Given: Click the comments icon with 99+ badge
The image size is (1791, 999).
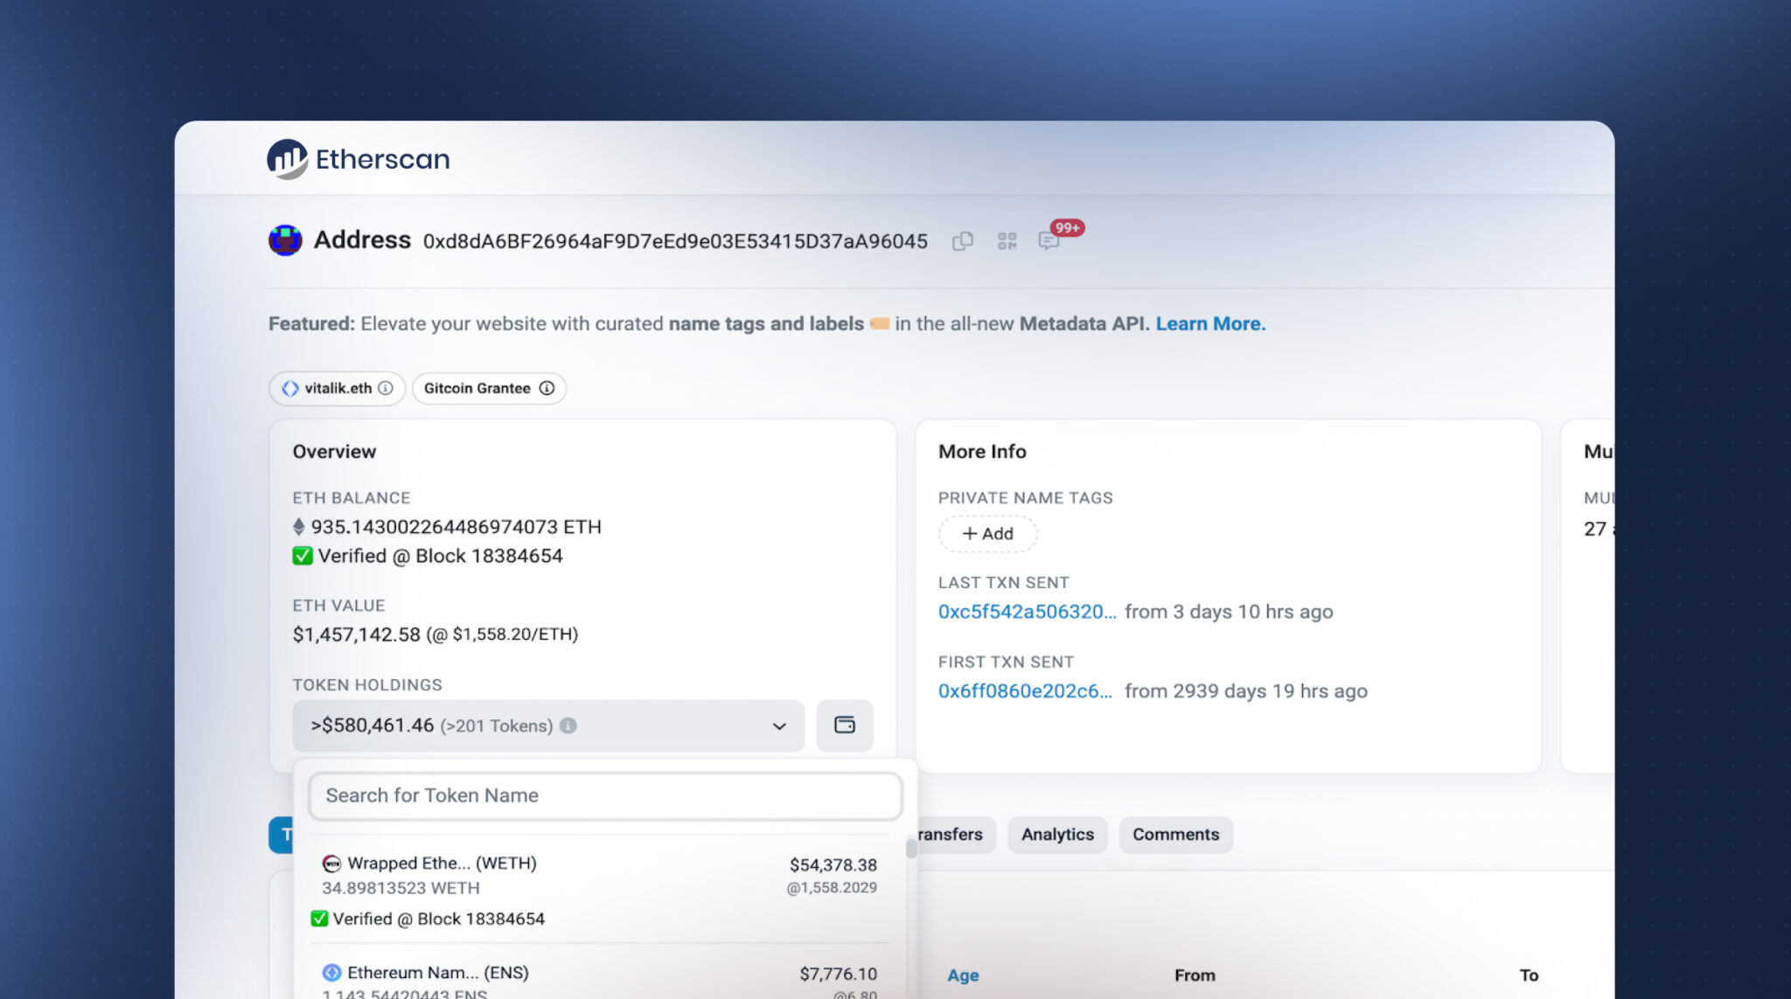Looking at the screenshot, I should 1049,241.
